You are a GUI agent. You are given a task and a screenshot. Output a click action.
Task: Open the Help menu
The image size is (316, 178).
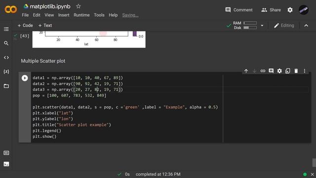[113, 15]
